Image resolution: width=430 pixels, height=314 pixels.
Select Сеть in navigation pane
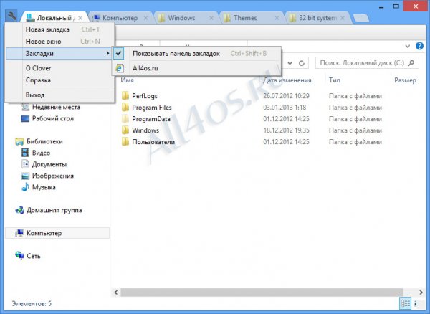[x=34, y=256]
